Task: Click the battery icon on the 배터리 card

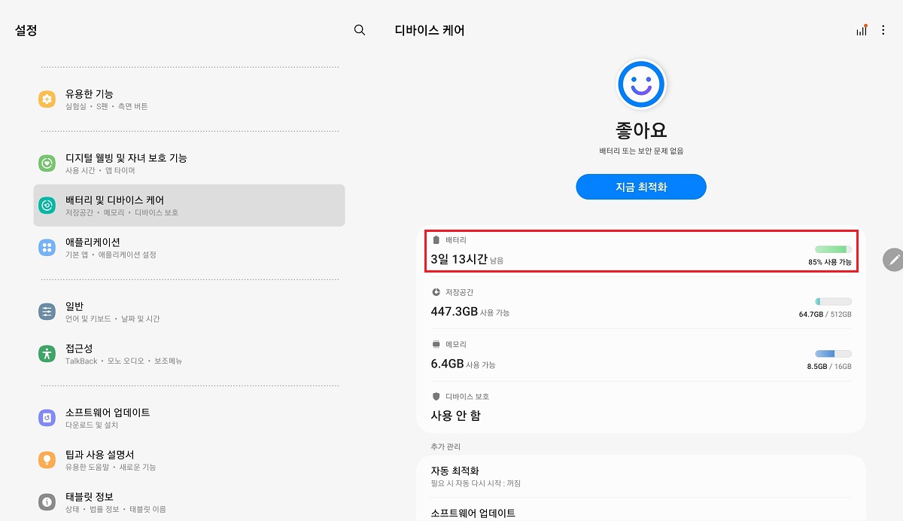Action: coord(436,239)
